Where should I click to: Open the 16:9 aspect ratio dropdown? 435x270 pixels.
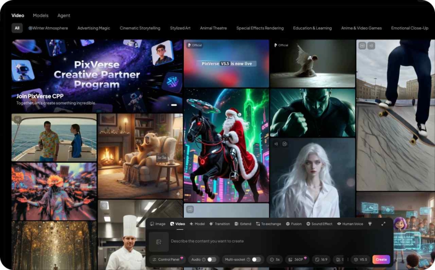322,260
